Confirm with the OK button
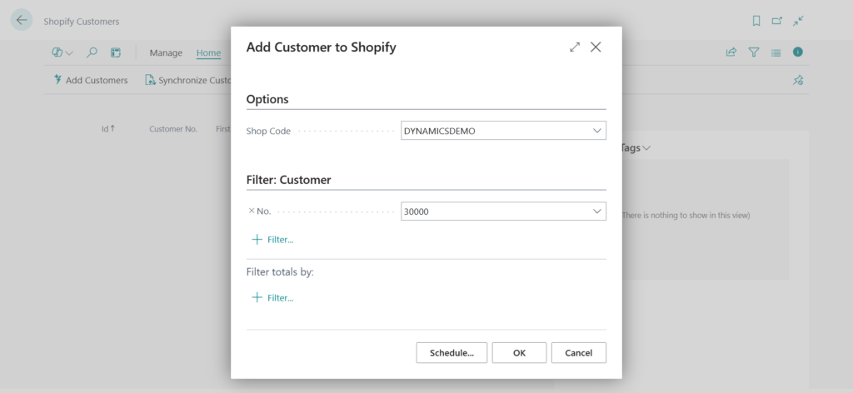Viewport: 853px width, 393px height. click(519, 353)
